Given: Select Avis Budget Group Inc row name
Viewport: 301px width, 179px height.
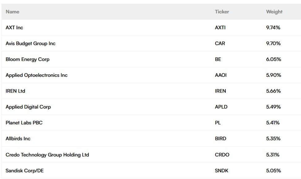Looking at the screenshot, I should (x=30, y=43).
